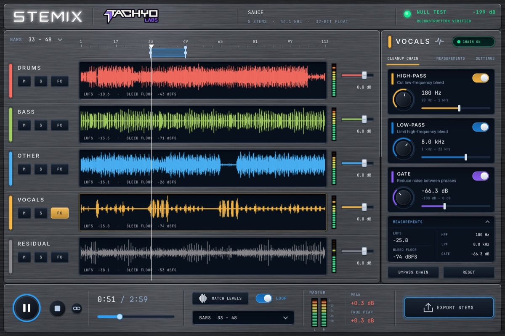Screen dimensions: 505x336
Task: Click the Drums waveform
Action: coord(203,80)
